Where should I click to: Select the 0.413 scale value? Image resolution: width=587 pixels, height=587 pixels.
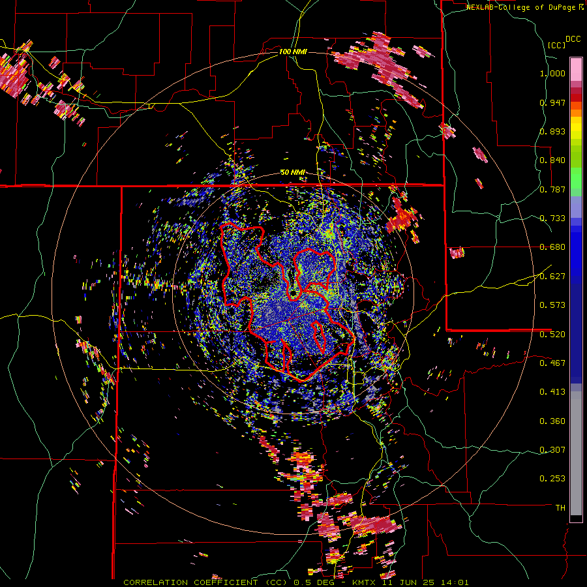point(552,392)
